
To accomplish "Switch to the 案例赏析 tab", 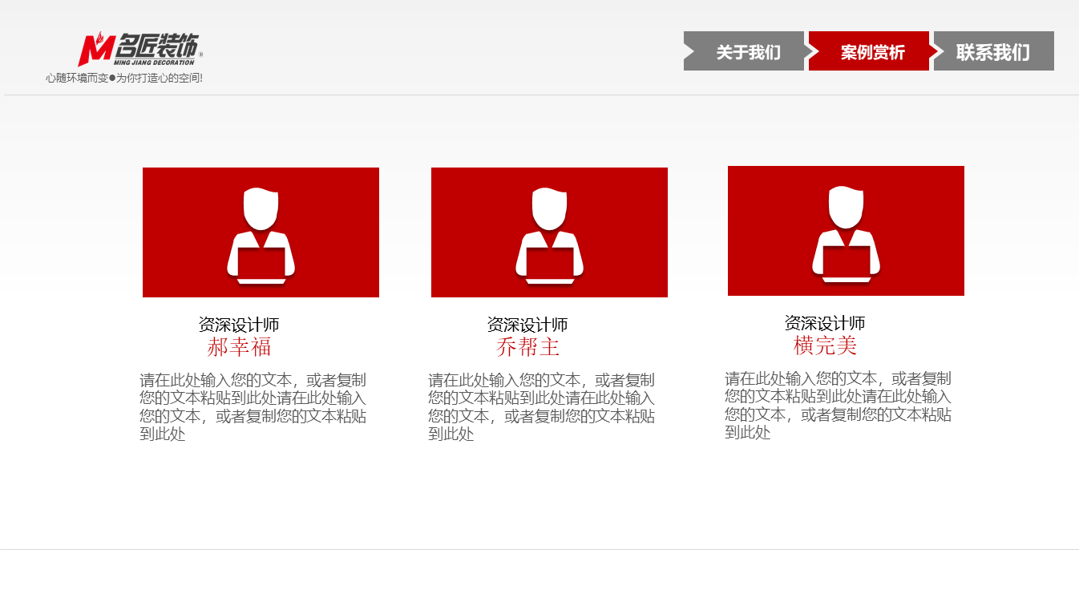I will click(872, 52).
